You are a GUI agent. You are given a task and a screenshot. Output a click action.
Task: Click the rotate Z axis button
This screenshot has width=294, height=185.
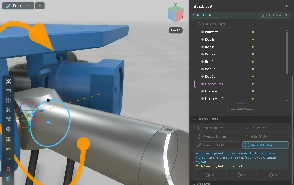[273, 175]
